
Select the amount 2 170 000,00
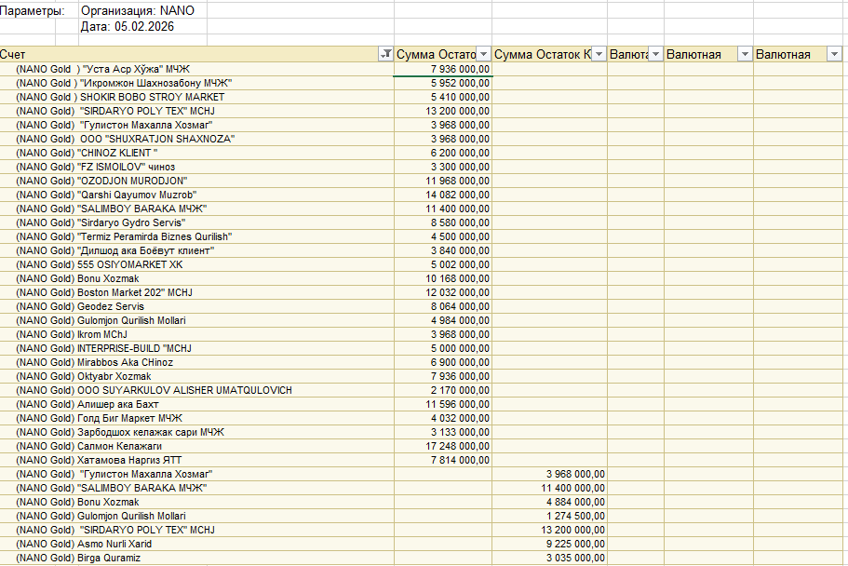[443, 391]
